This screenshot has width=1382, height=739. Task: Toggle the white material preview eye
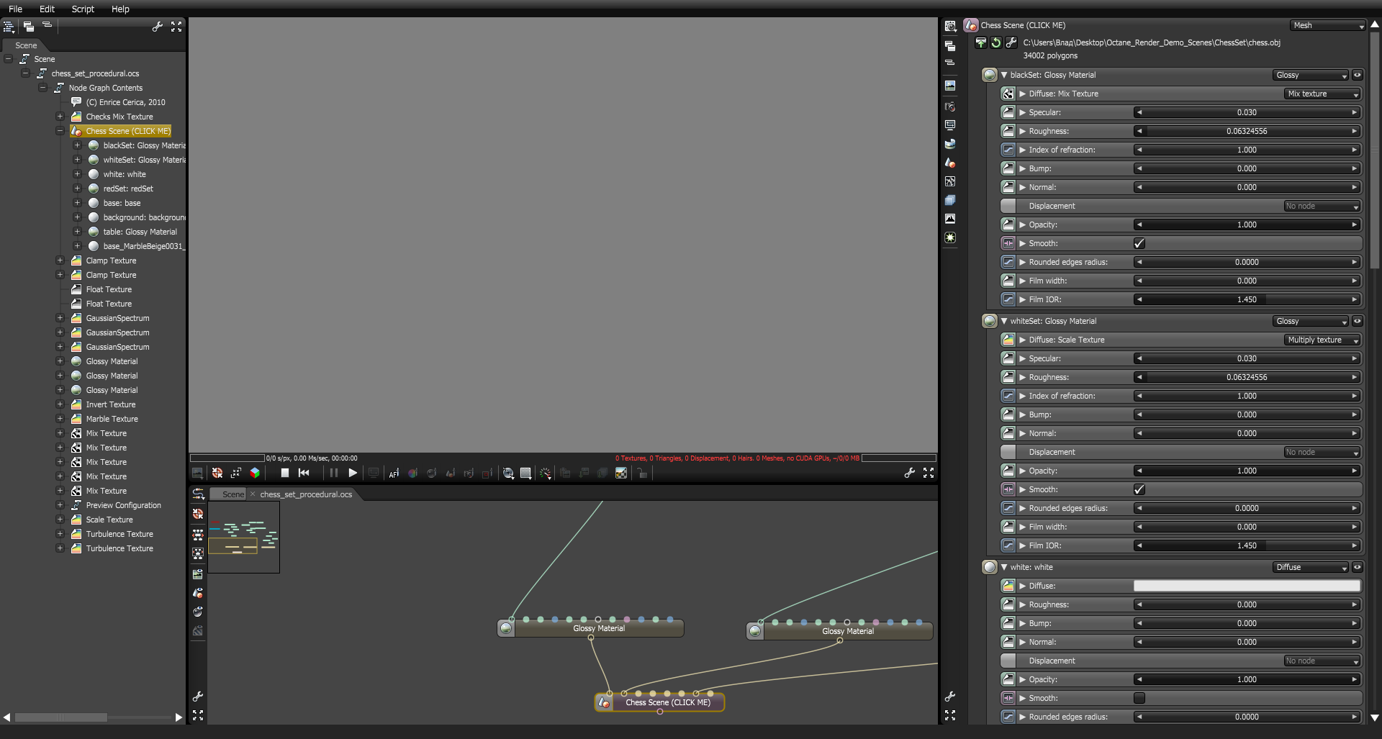coord(1358,567)
